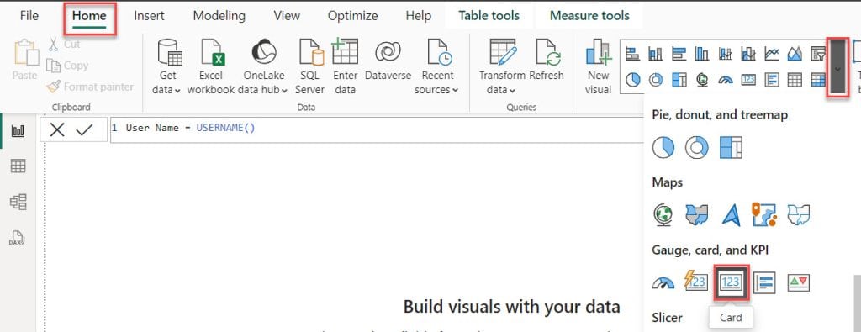Switch to Table view in left sidebar

click(x=18, y=166)
